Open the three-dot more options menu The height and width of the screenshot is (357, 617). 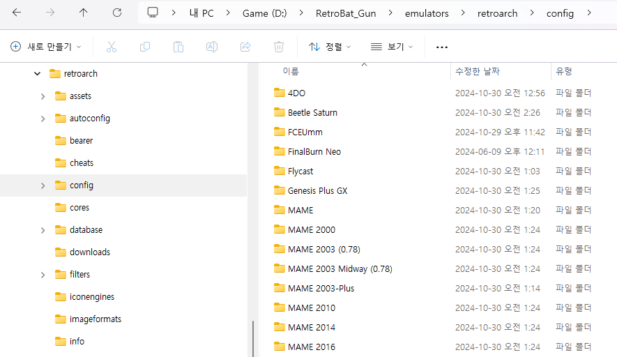point(442,47)
